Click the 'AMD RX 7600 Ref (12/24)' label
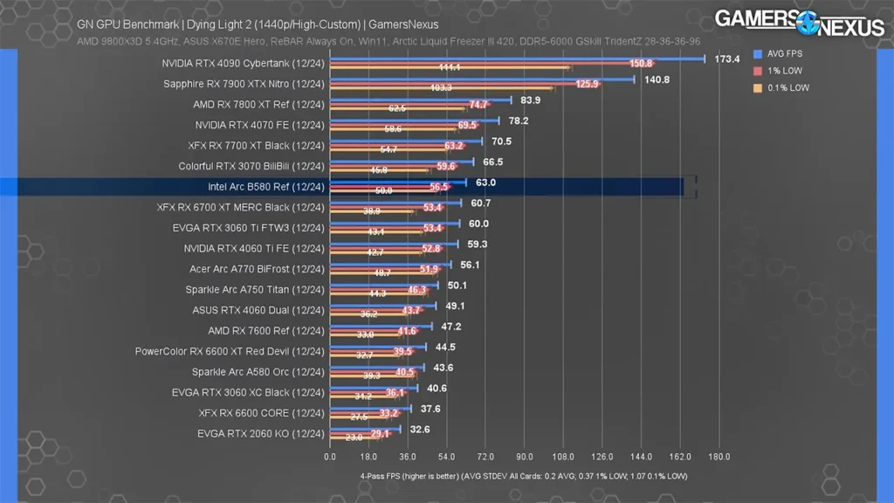Viewport: 894px width, 503px height. click(x=266, y=330)
